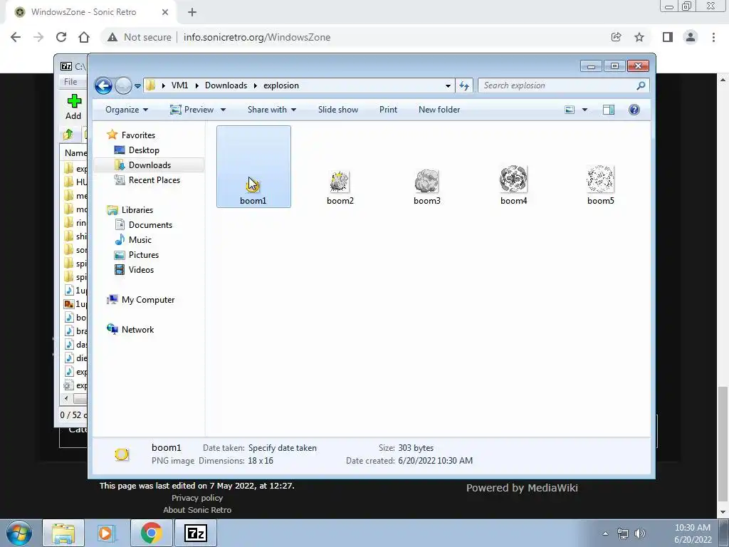
Task: Open Videos library
Action: [x=141, y=270]
